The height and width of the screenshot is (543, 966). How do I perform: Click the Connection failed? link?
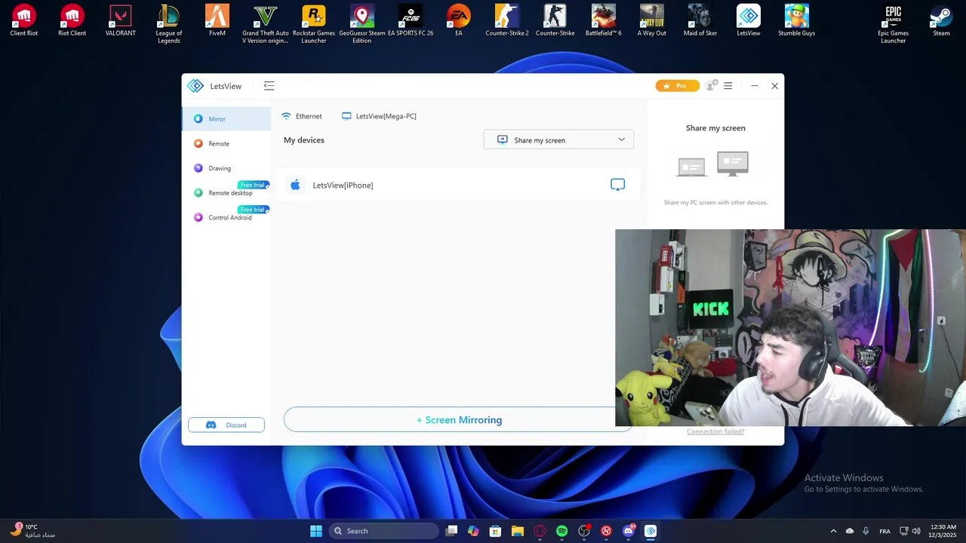[x=715, y=431]
